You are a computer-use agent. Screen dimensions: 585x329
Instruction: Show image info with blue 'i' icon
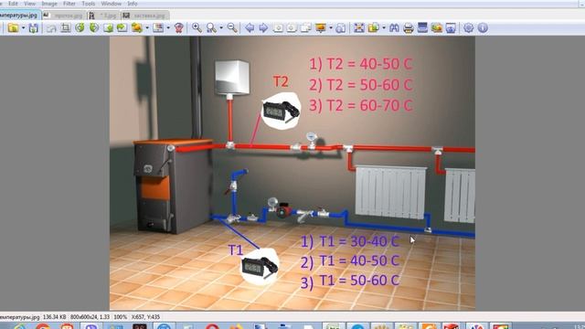(x=483, y=28)
